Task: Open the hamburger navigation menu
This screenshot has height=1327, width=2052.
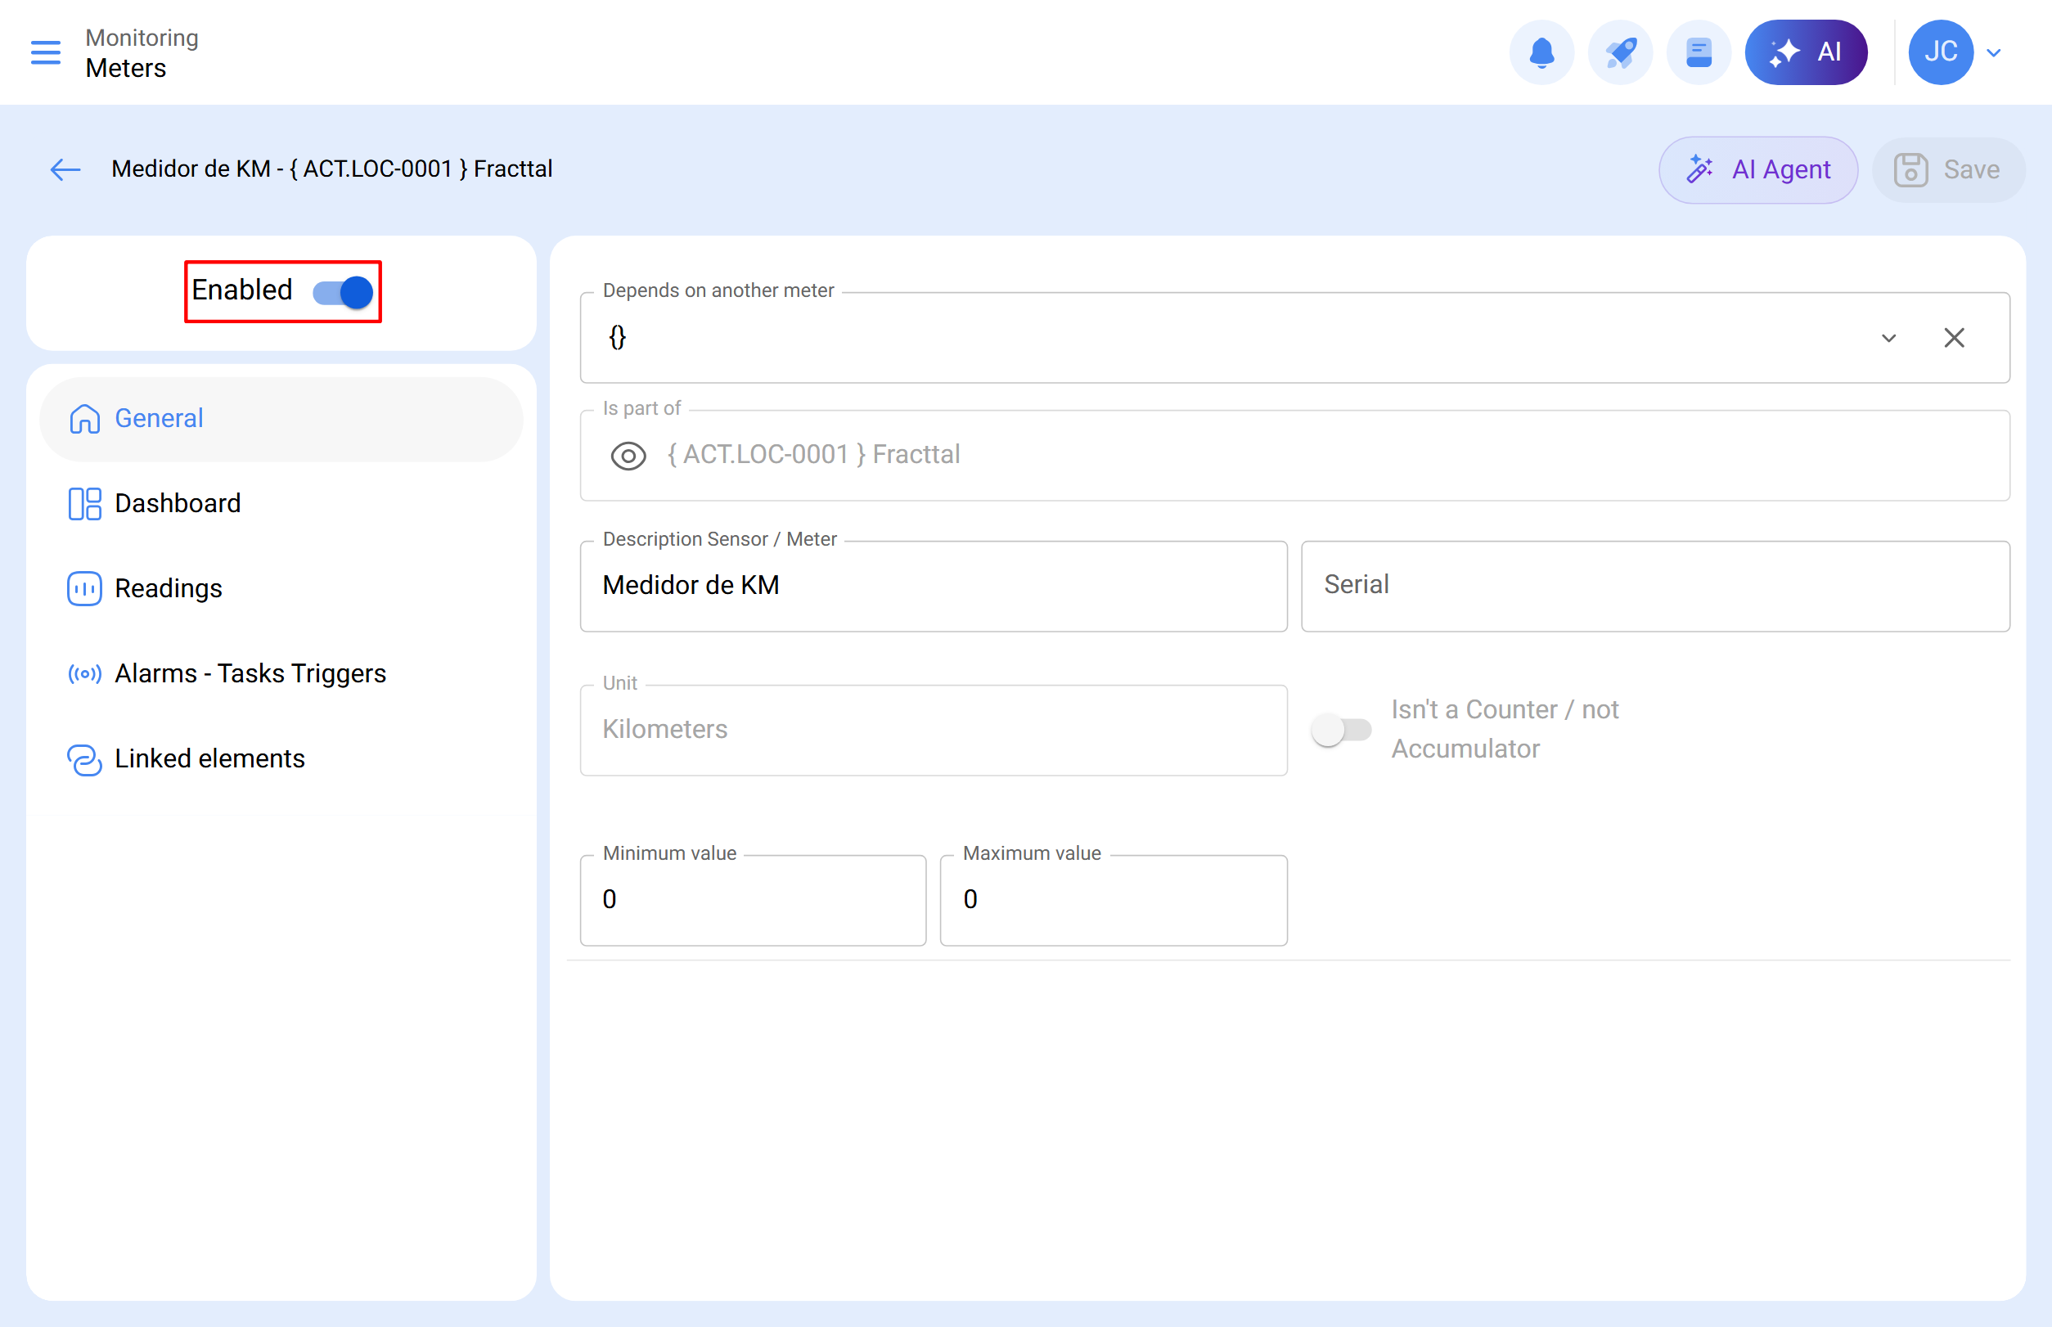Action: click(46, 52)
